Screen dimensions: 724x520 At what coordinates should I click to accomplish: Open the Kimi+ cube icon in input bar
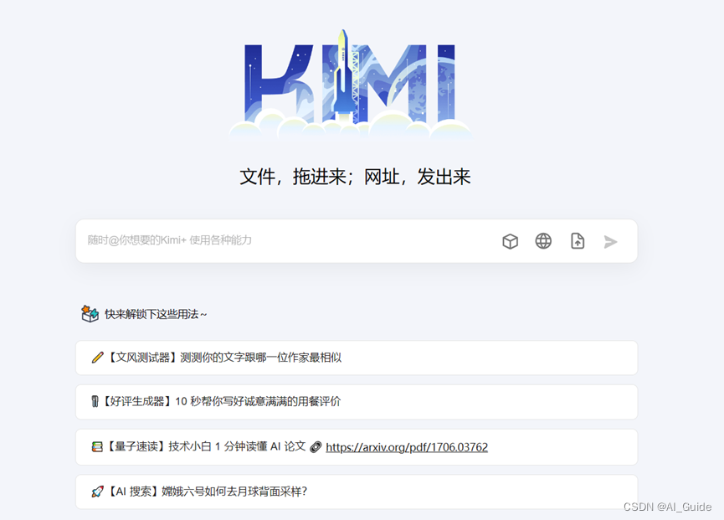tap(510, 241)
